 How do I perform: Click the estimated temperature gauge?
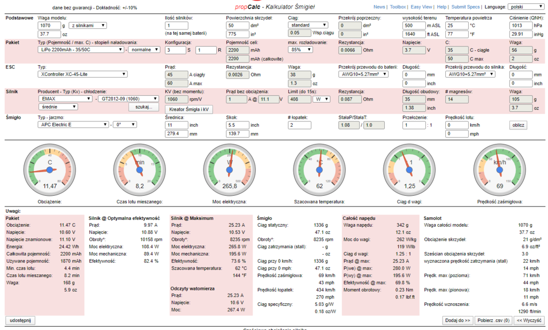319,170
